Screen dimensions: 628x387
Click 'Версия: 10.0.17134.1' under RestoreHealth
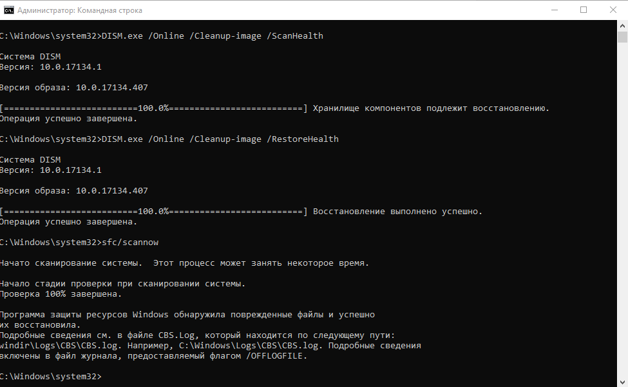click(x=51, y=170)
